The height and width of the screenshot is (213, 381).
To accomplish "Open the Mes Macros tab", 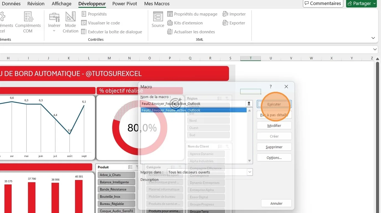I will [157, 4].
